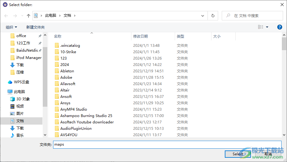Viewport: 287px width, 162px height.
Task: Toggle the pin next to office
Action: (x=40, y=36)
